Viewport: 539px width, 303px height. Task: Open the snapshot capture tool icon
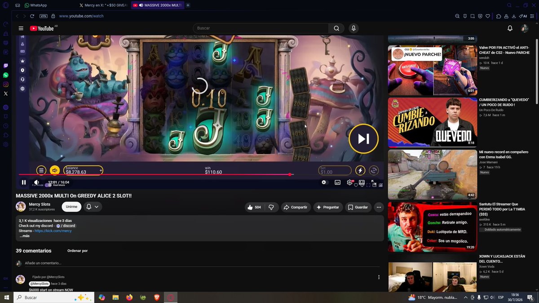[473, 16]
